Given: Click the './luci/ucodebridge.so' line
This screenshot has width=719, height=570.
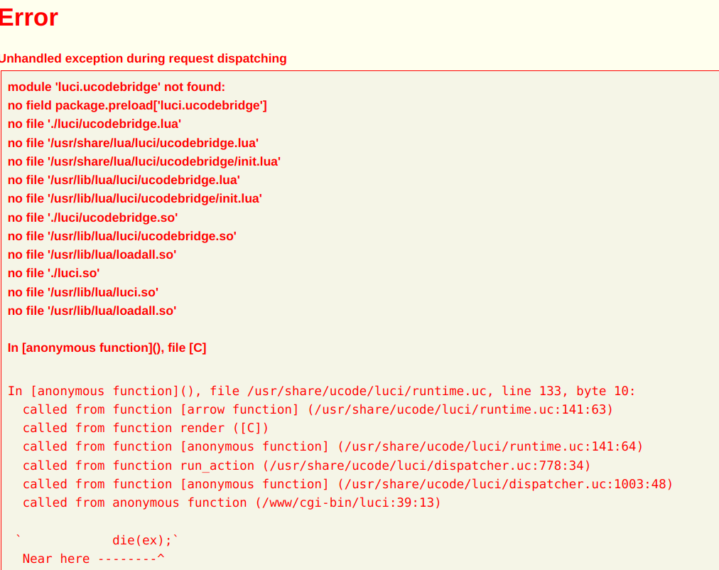Looking at the screenshot, I should (x=92, y=217).
